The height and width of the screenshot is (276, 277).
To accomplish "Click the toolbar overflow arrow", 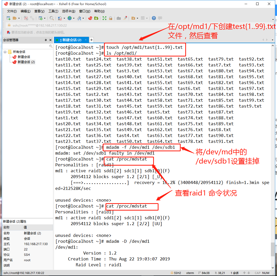I will click(x=273, y=19).
